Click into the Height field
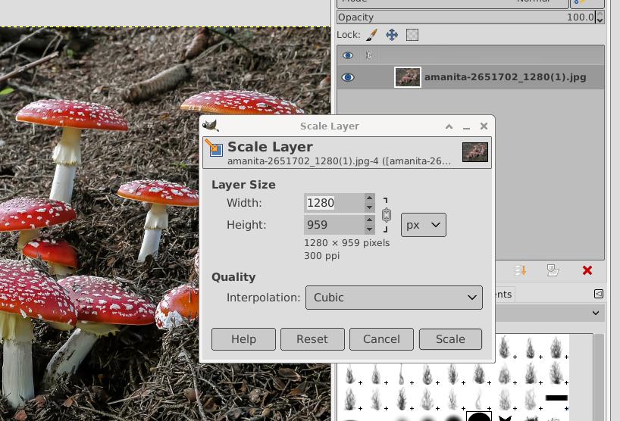The height and width of the screenshot is (421, 620). 334,225
